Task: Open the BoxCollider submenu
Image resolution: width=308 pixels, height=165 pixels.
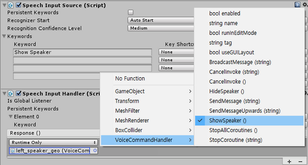Action: click(x=147, y=130)
